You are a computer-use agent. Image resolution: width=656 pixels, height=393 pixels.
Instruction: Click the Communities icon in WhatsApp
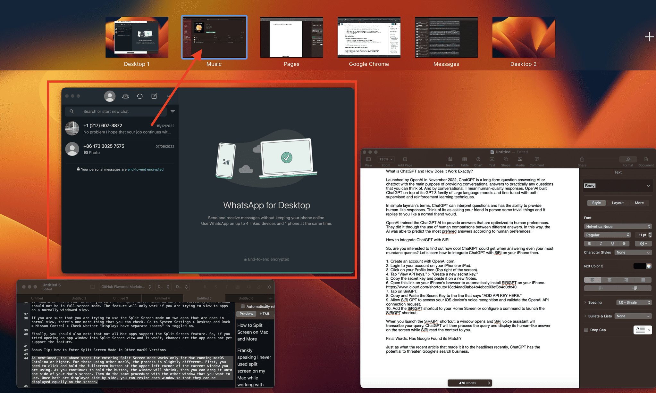(x=125, y=96)
